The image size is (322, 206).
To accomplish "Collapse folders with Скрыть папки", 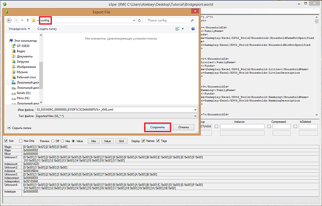I will click(x=19, y=128).
